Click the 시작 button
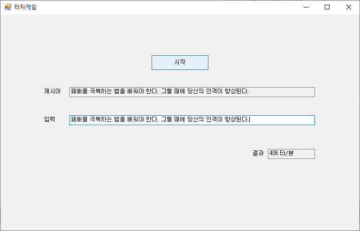 tap(180, 62)
